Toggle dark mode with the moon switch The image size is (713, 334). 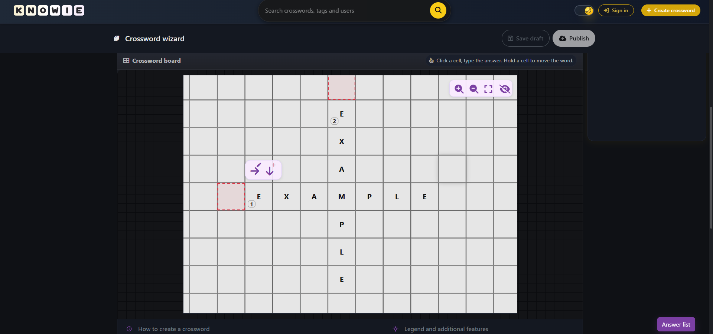point(583,10)
